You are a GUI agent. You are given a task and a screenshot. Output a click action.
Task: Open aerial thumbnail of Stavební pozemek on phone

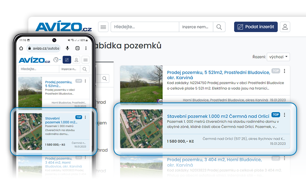(x=30, y=132)
